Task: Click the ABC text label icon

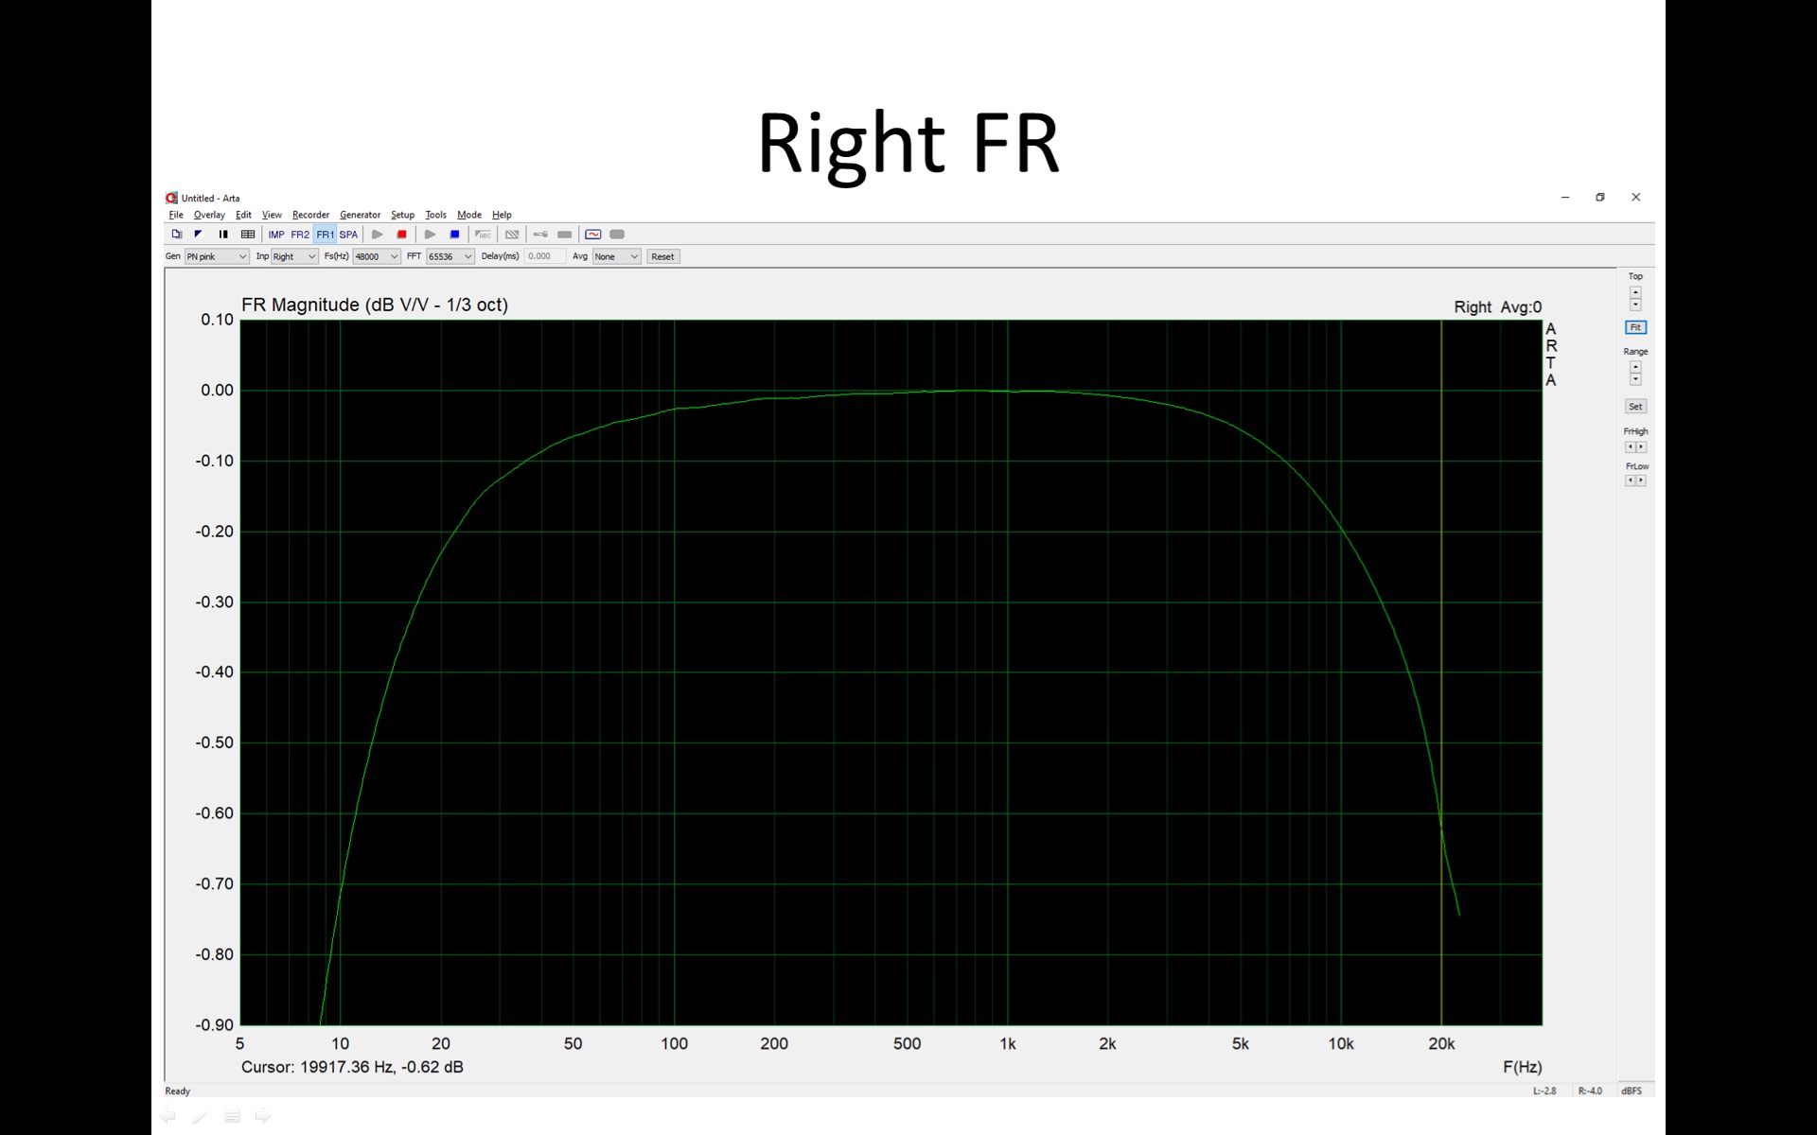Action: pos(484,235)
